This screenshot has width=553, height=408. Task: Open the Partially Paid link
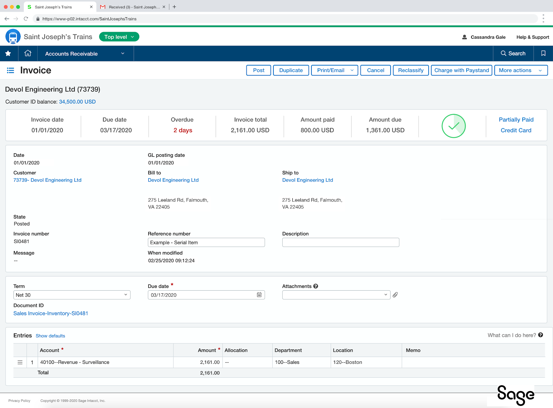coord(516,120)
